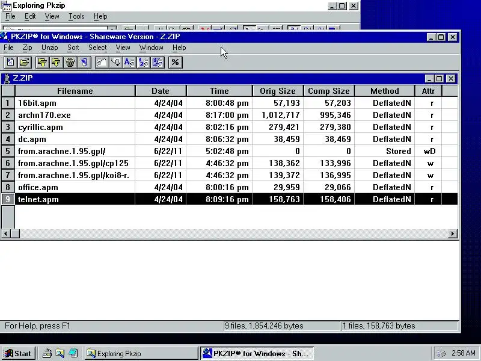
Task: Click the Open ZIP folder toolbar icon
Action: point(25,63)
